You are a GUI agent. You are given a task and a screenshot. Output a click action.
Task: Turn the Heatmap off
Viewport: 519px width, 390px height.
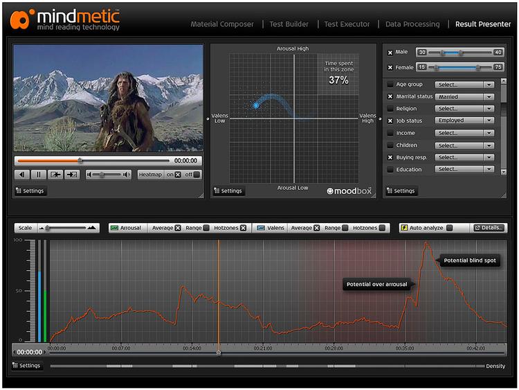(x=197, y=175)
